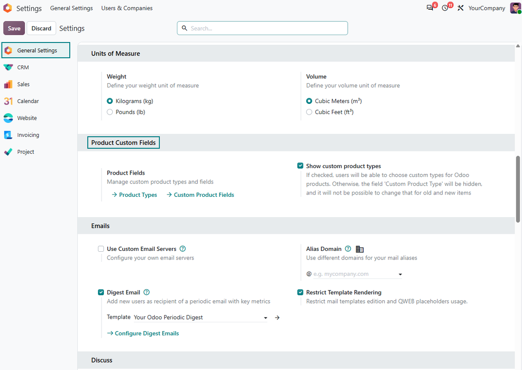
Task: Click the Product Custom Fields section header
Action: [x=123, y=143]
